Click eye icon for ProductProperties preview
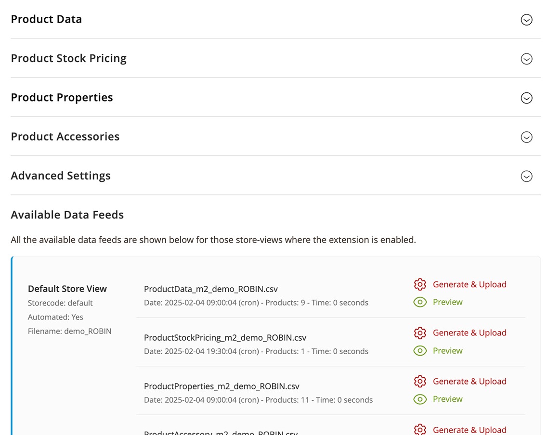Viewport: 547px width, 435px height. coord(420,399)
